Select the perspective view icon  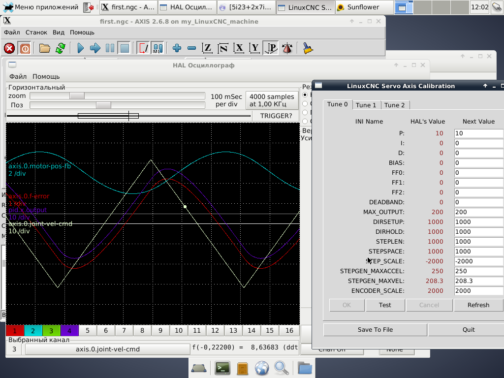(271, 48)
